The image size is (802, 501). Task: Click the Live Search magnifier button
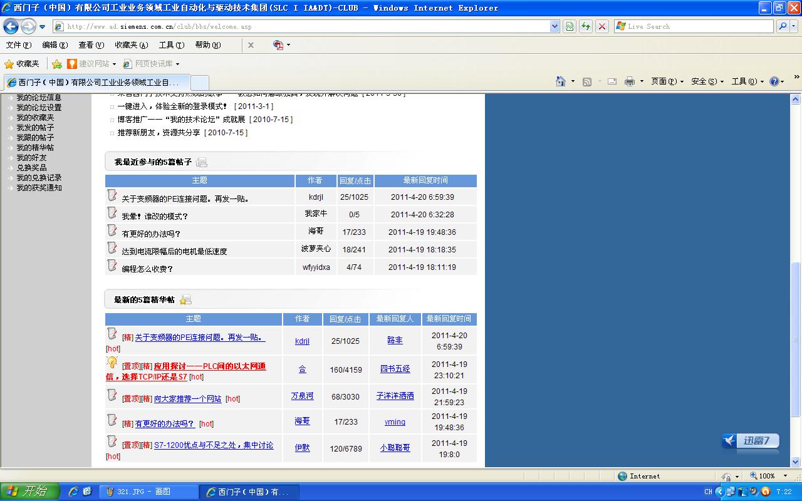[783, 26]
